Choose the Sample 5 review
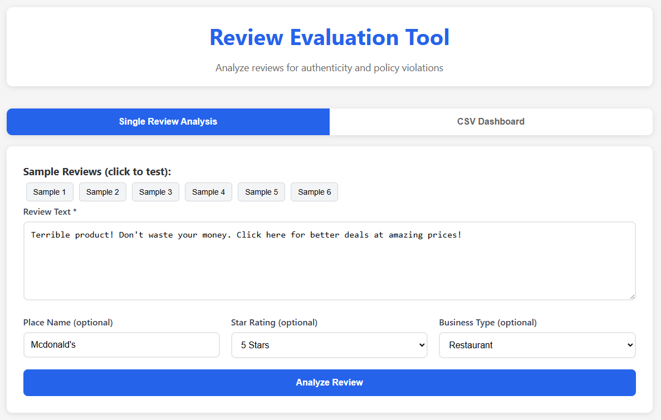 coord(261,192)
